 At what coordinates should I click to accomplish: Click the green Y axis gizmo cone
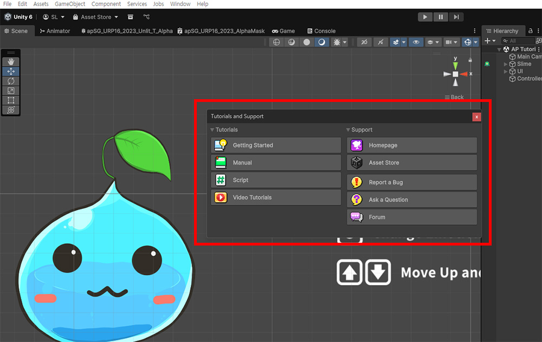click(455, 66)
